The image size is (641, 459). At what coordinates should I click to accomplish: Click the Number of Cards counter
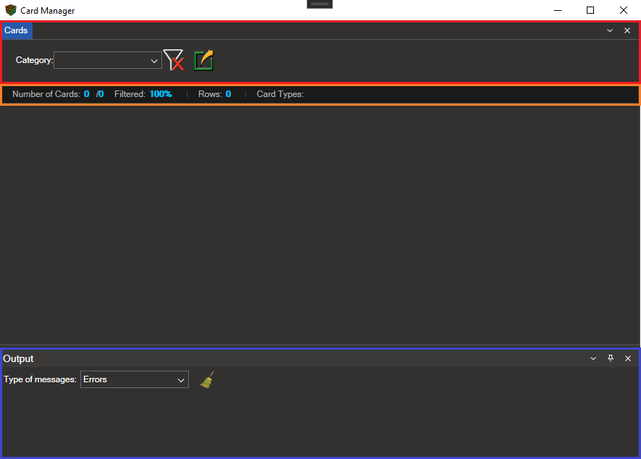[x=86, y=94]
